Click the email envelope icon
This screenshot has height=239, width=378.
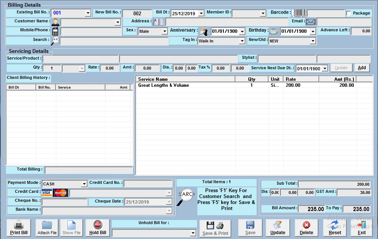(311, 22)
